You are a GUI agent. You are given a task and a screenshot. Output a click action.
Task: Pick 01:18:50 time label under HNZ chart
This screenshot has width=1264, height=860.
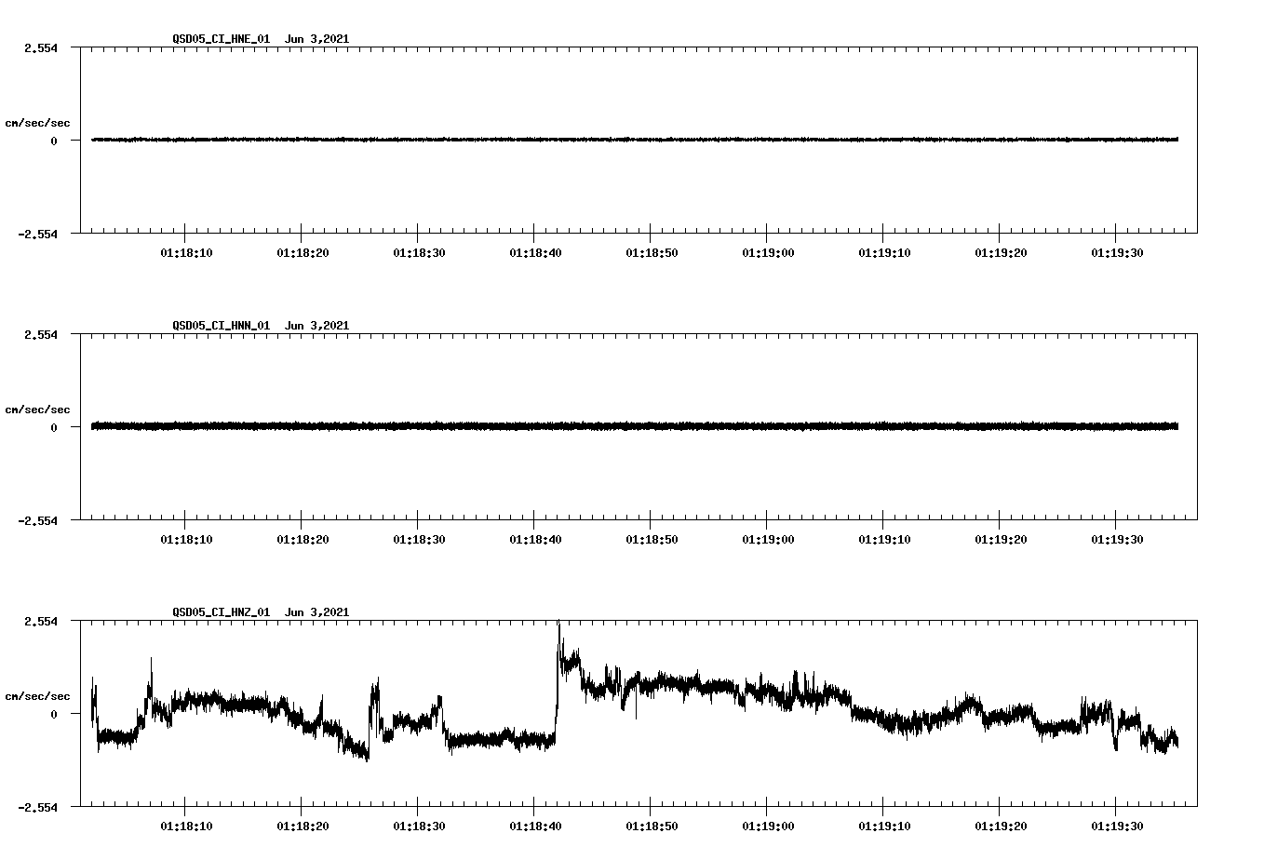click(x=652, y=826)
